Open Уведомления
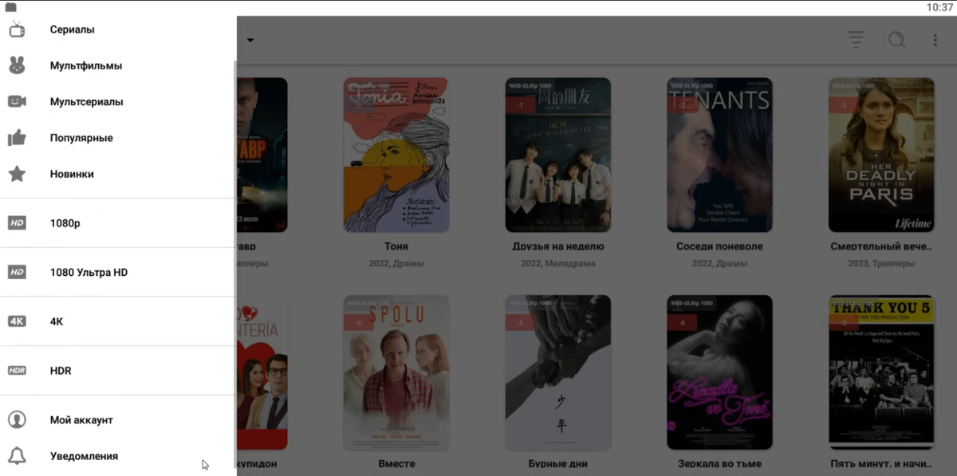 tap(118, 456)
